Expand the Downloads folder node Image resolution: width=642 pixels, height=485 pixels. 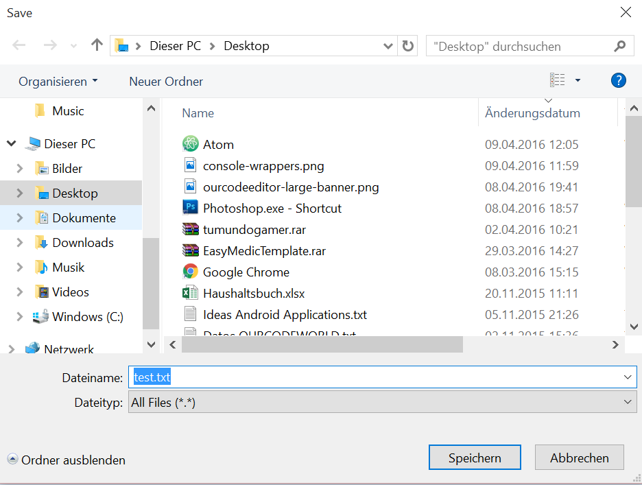(x=20, y=243)
